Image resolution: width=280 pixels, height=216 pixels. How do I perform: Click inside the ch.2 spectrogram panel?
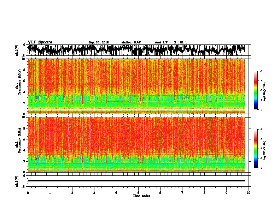[136, 145]
